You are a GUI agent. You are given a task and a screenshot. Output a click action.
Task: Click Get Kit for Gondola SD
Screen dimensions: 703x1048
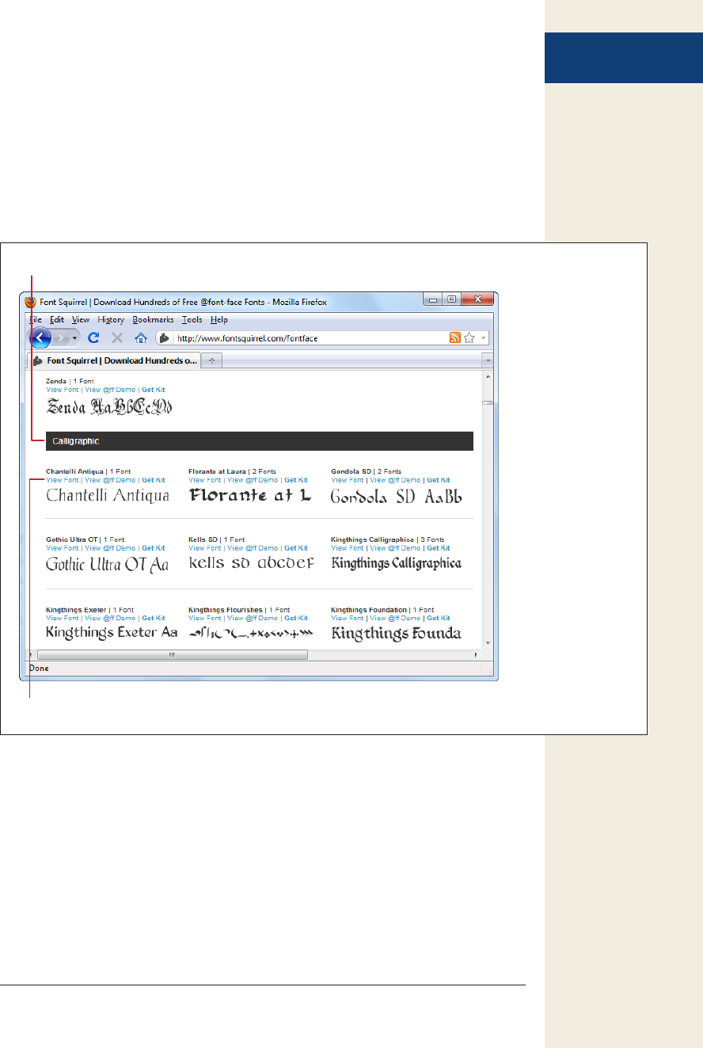click(x=439, y=480)
